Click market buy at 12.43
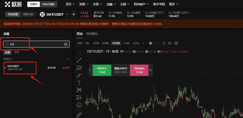243x118 pixels. point(102,70)
